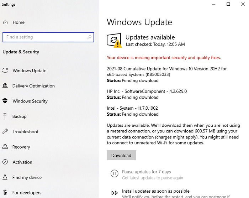This screenshot has width=249, height=198.
Task: Close the Settings window
Action: [x=243, y=4]
